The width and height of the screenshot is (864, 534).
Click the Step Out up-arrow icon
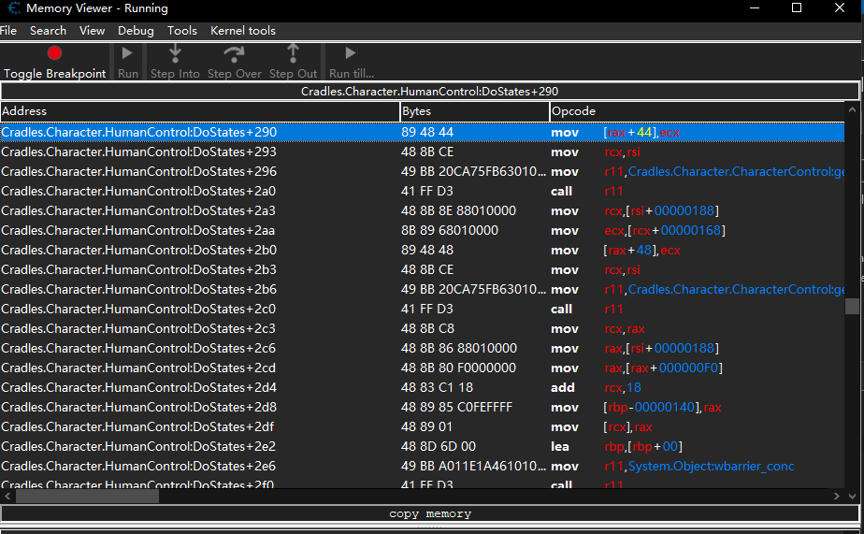293,53
